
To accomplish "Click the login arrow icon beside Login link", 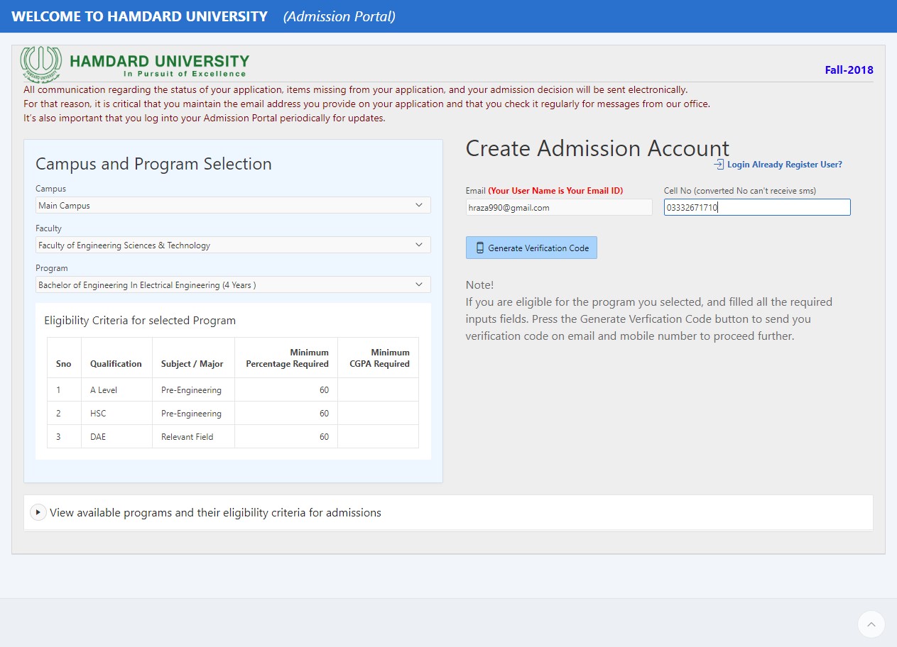I will tap(719, 165).
